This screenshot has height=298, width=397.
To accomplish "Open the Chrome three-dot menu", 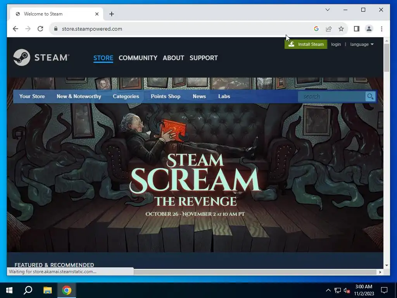I will (x=381, y=29).
